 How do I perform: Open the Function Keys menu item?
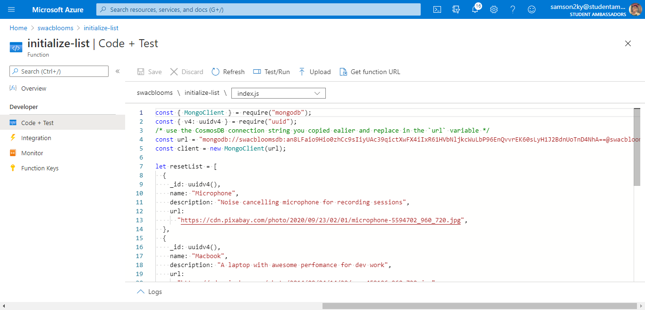pyautogui.click(x=40, y=168)
